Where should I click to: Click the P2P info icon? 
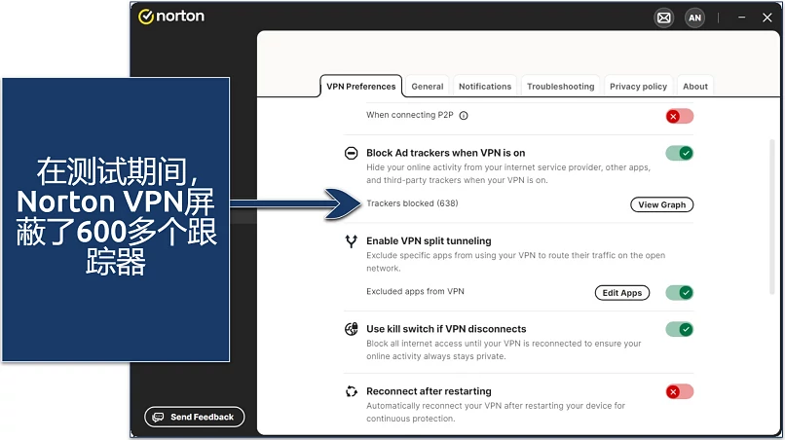[464, 116]
